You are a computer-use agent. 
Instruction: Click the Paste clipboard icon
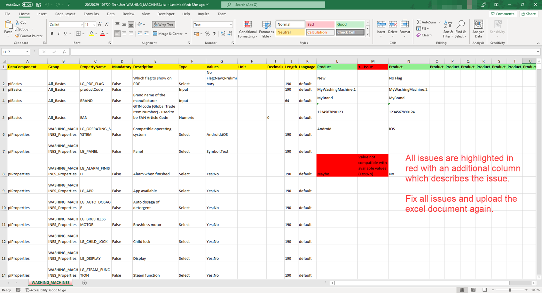click(x=8, y=25)
